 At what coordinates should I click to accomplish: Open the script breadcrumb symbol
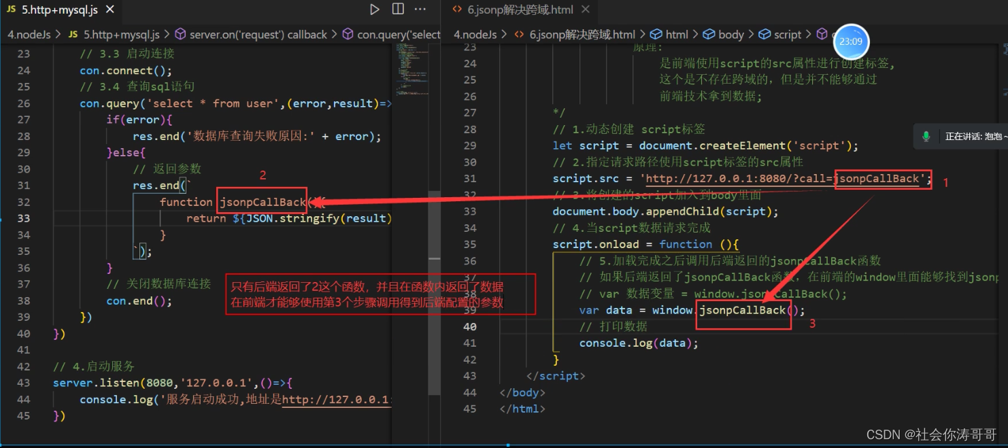pyautogui.click(x=779, y=34)
